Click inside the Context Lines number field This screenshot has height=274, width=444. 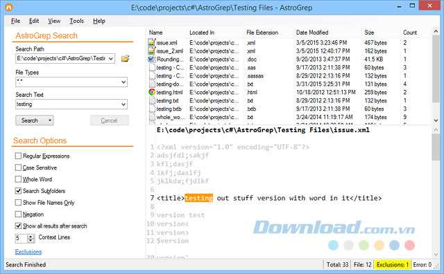(22, 239)
